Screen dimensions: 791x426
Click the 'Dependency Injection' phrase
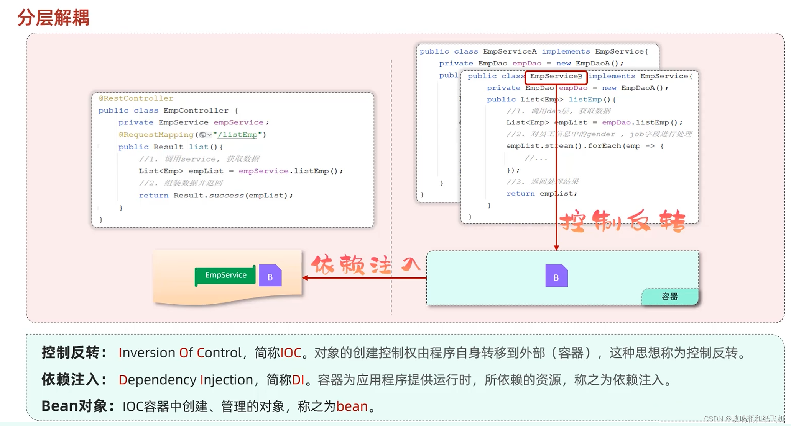pos(186,380)
